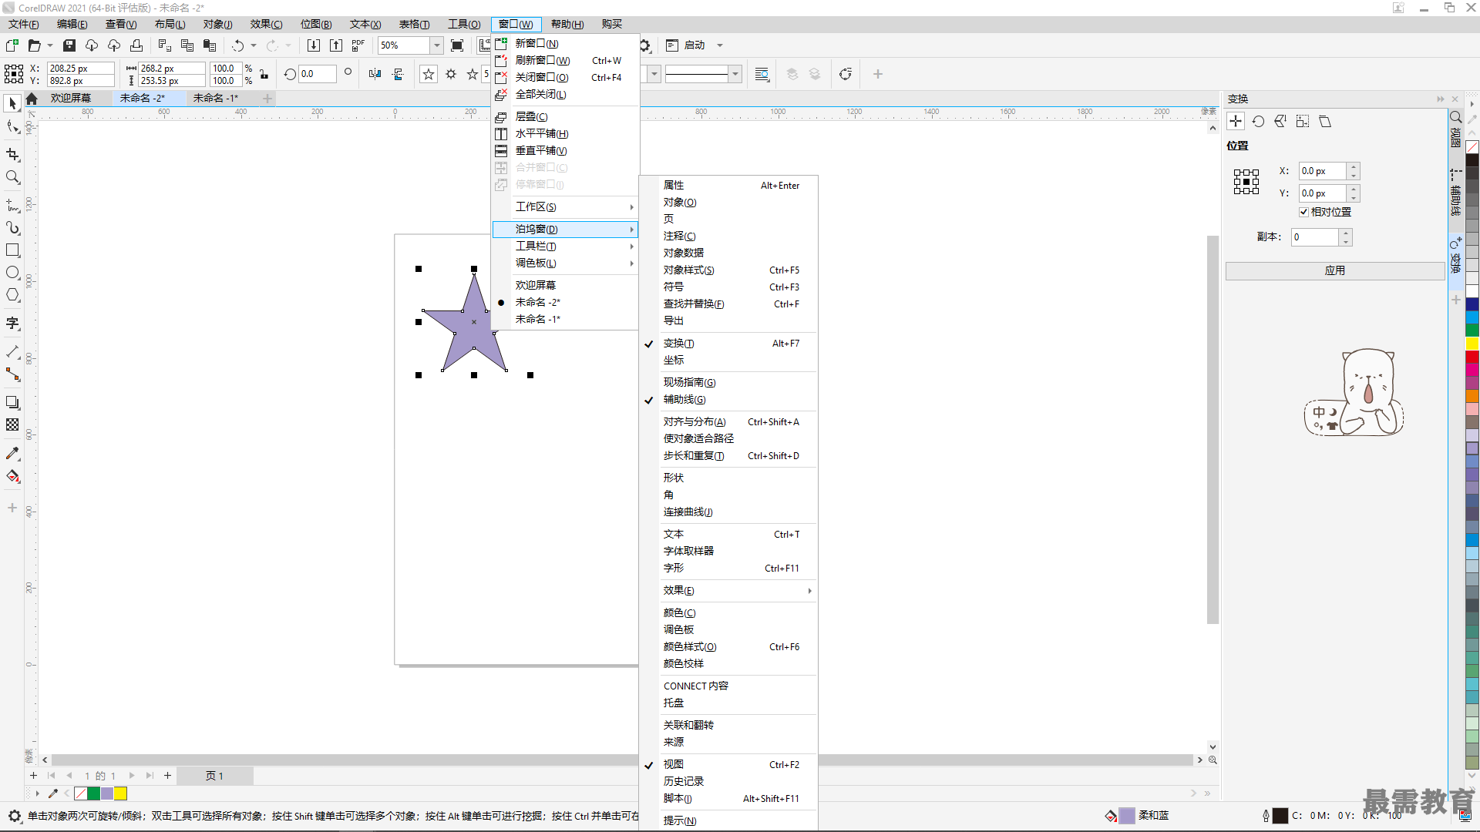The image size is (1480, 832).
Task: Click the Save disk icon
Action: [69, 45]
